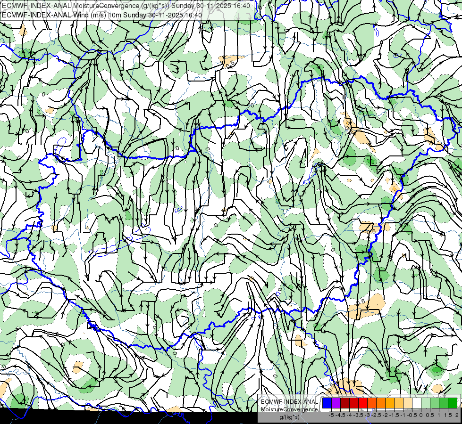The height and width of the screenshot is (424, 462).
Task: Click the -1 tick label on the color scale
Action: tap(403, 415)
